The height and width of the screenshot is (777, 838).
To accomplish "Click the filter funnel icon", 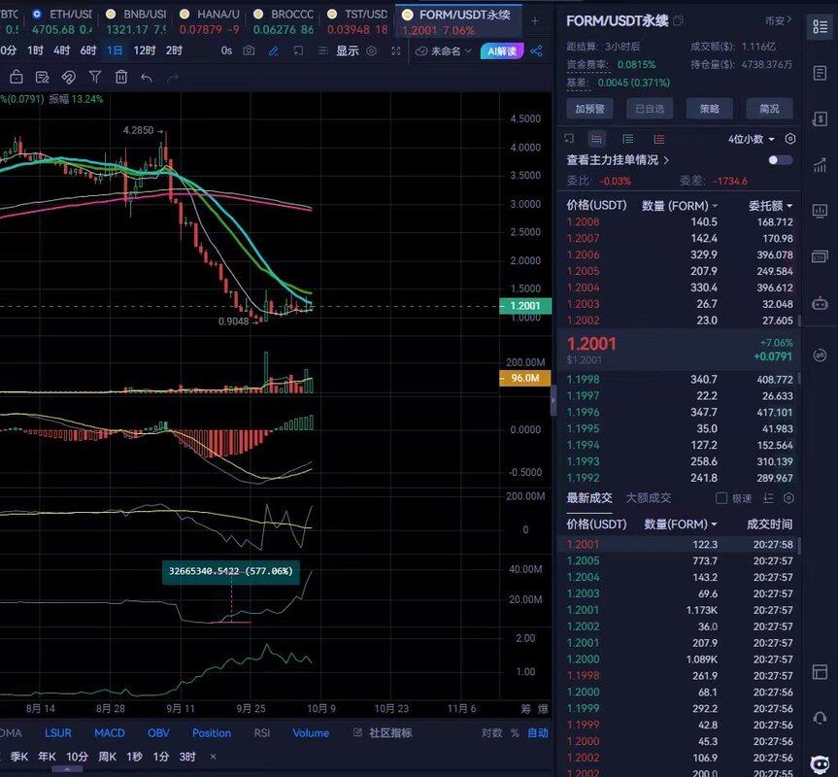I will tap(95, 77).
